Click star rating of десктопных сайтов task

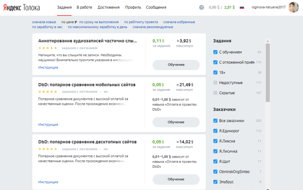pyautogui.click(x=48, y=149)
